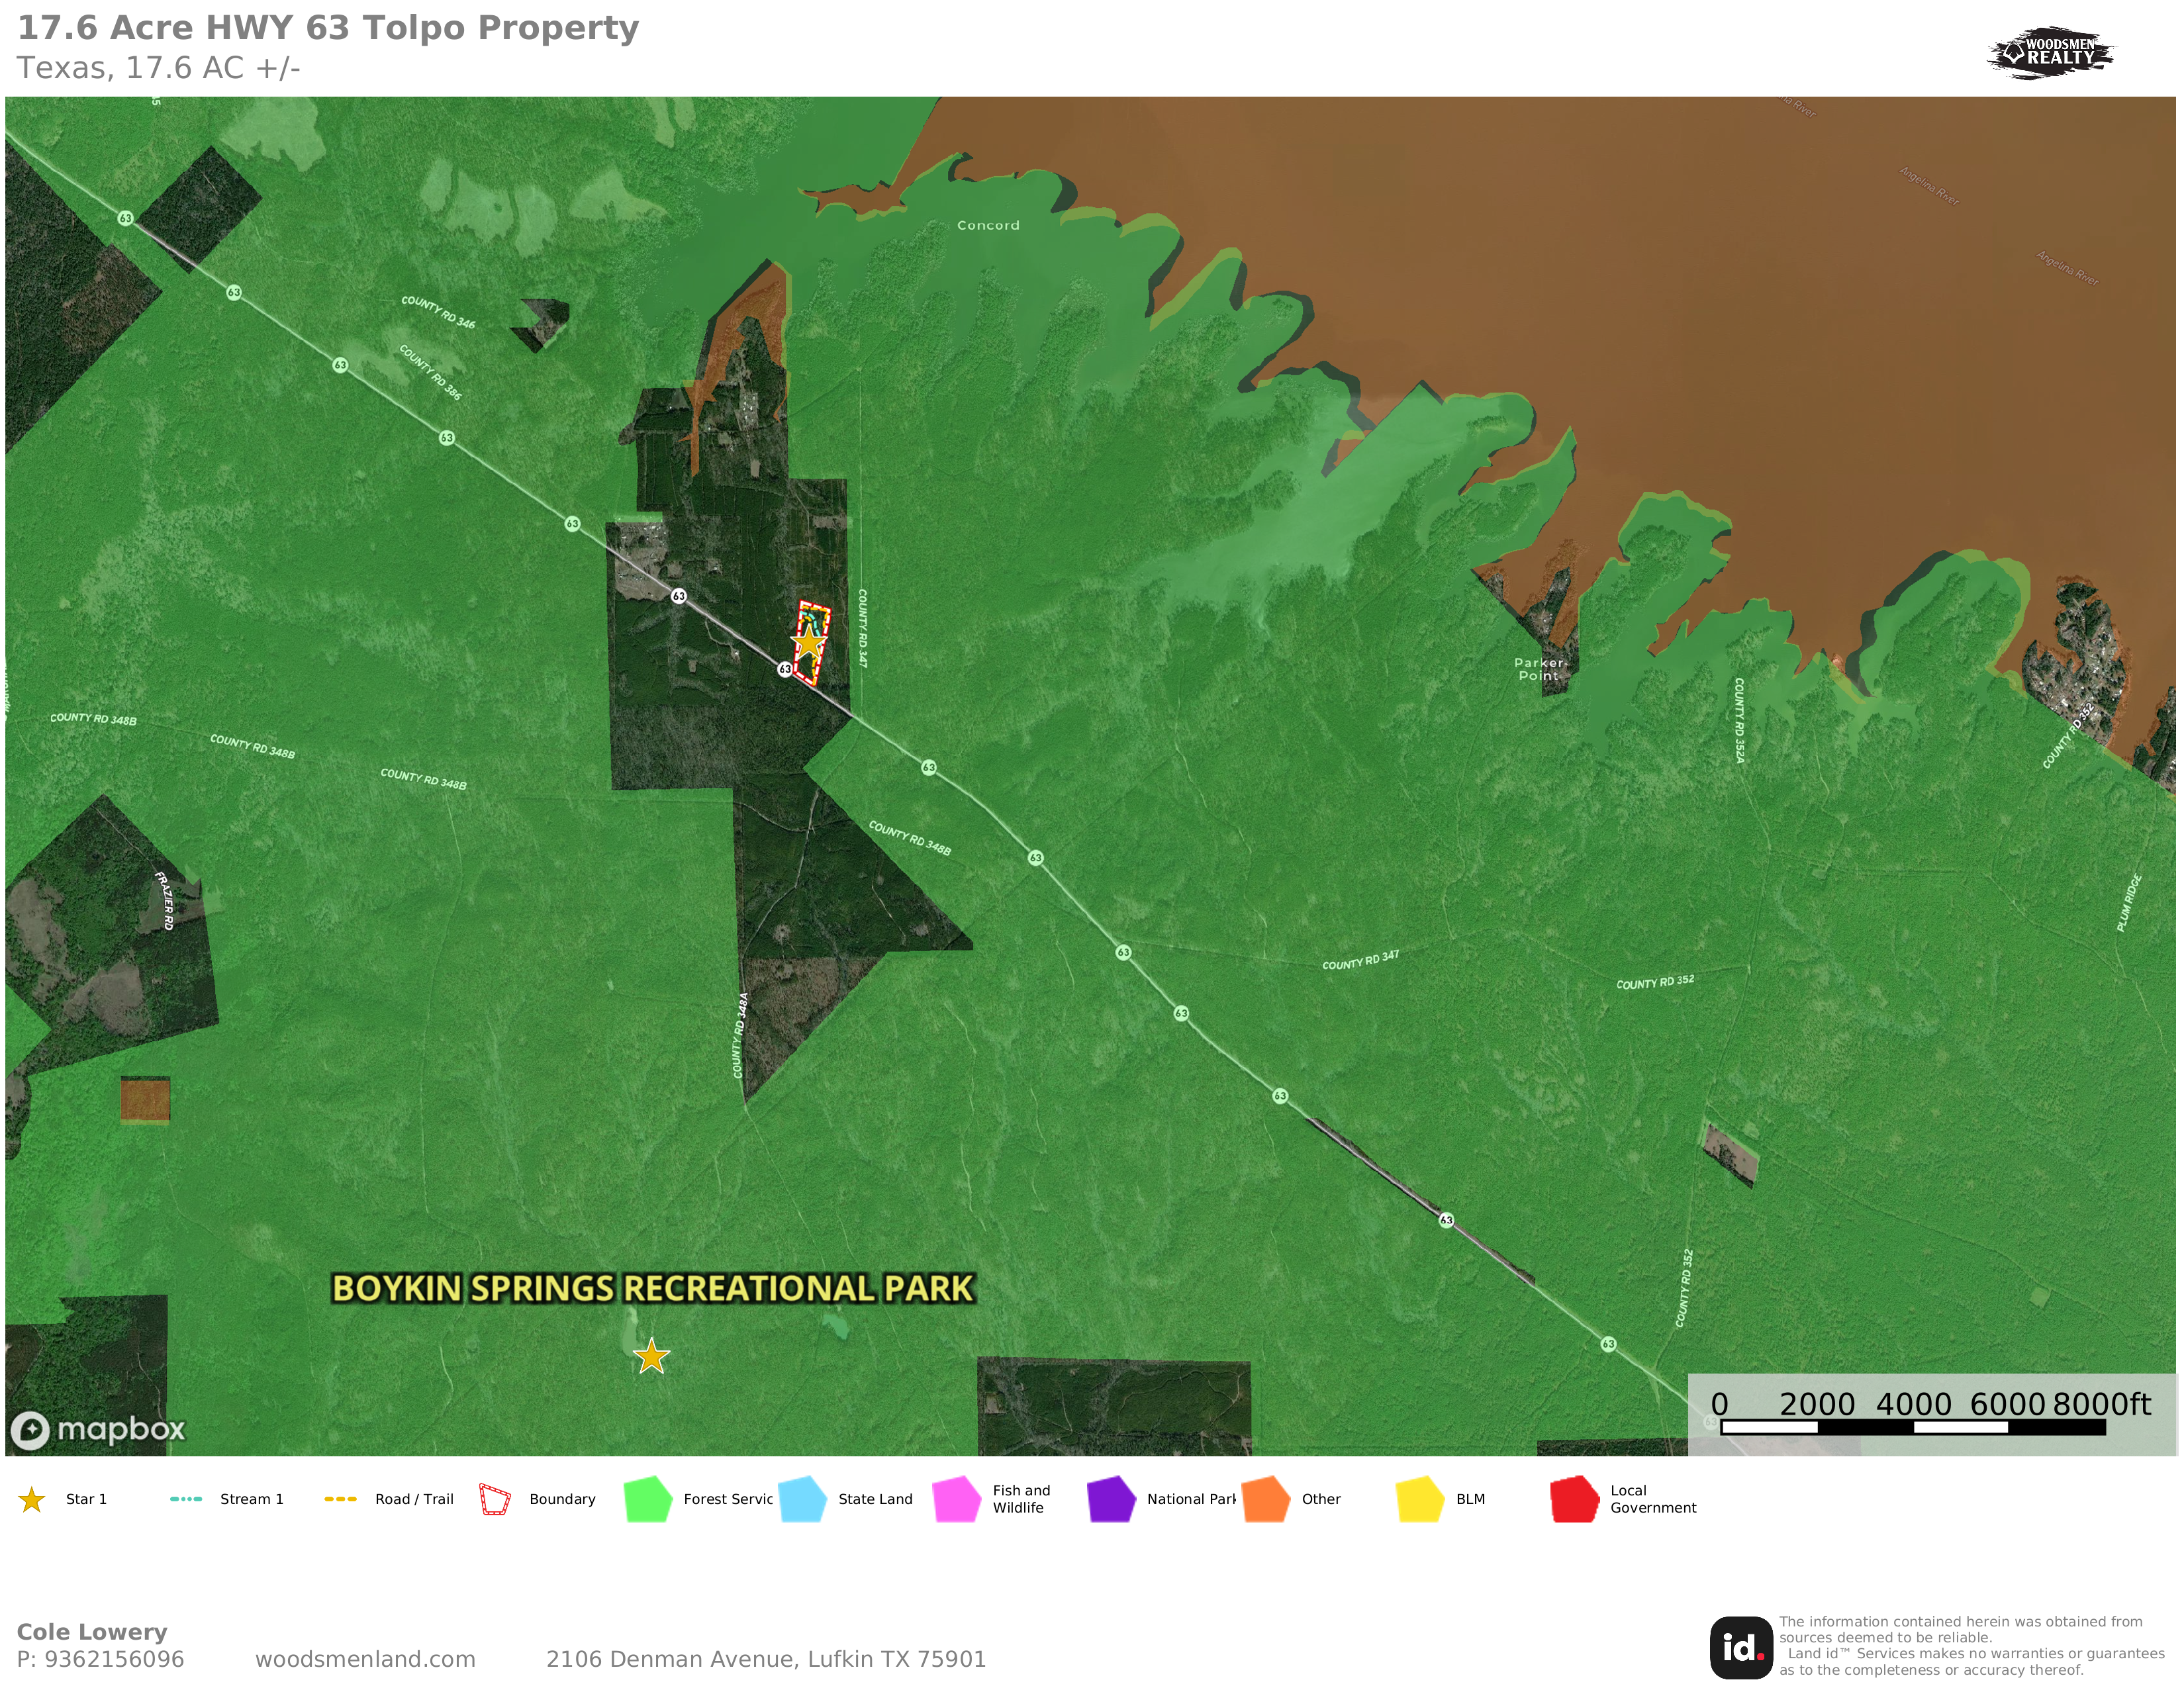2184x1688 pixels.
Task: Click the star marker inside property boundary
Action: (808, 642)
